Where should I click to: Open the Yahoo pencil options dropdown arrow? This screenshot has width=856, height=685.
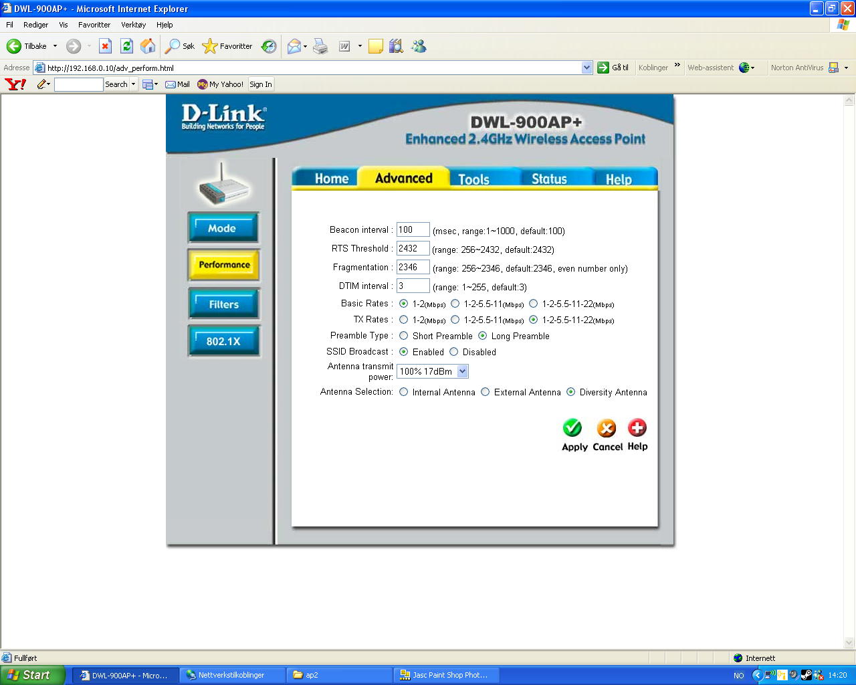click(49, 84)
